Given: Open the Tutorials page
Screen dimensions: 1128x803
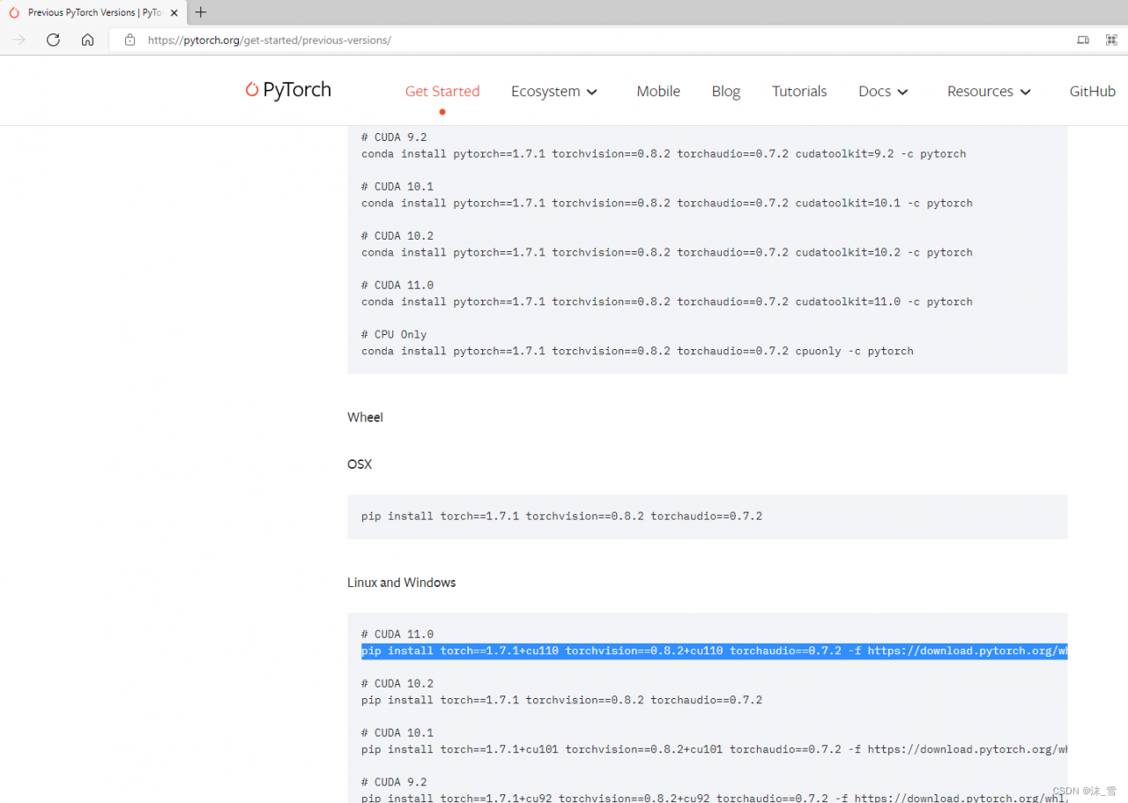Looking at the screenshot, I should coord(799,92).
